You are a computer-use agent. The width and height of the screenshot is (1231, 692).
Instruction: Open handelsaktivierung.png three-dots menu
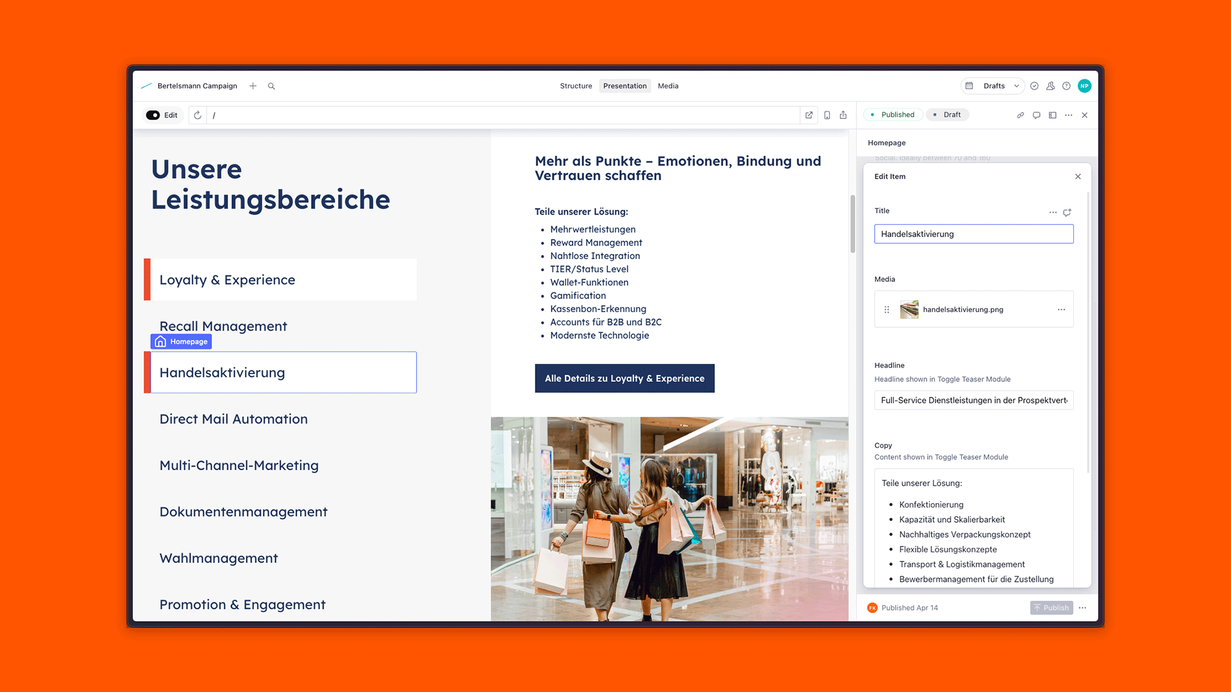point(1061,309)
